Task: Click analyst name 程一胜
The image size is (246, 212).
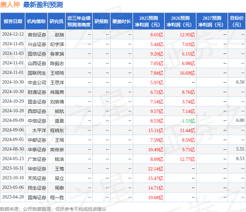Action: pos(57,197)
